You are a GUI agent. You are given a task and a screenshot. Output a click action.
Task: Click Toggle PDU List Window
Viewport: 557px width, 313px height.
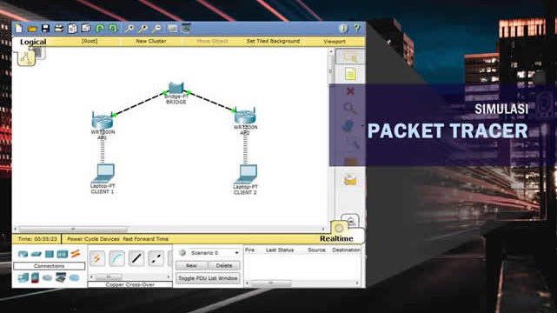(x=208, y=278)
